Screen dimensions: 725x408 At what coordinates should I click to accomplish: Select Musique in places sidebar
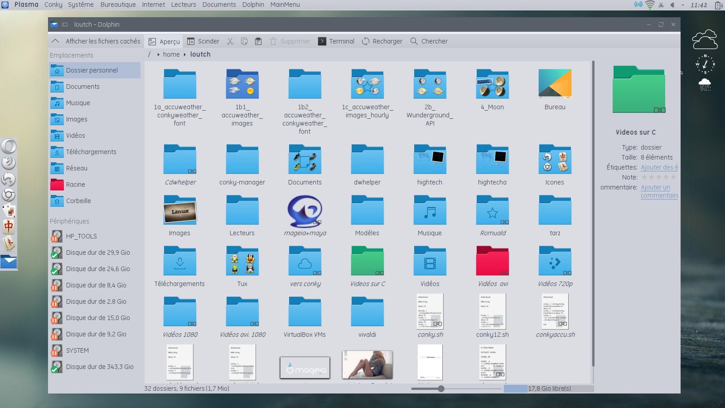coord(95,103)
